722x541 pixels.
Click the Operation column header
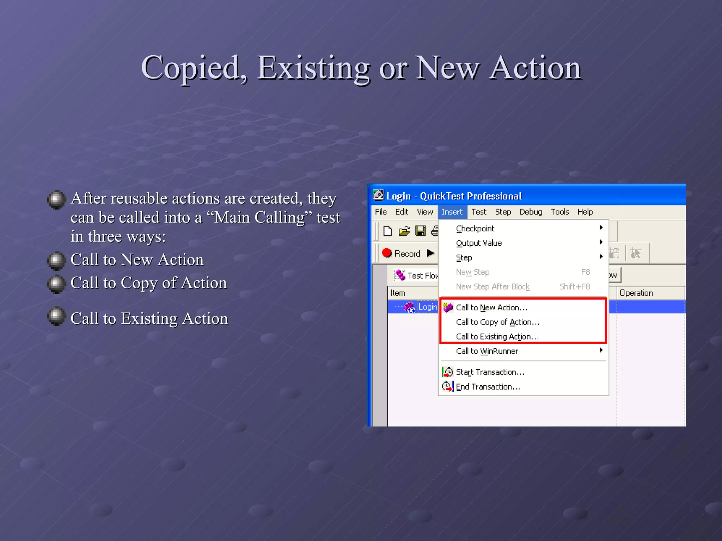point(651,293)
